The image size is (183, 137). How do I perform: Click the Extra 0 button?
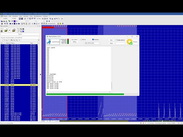click(20, 34)
